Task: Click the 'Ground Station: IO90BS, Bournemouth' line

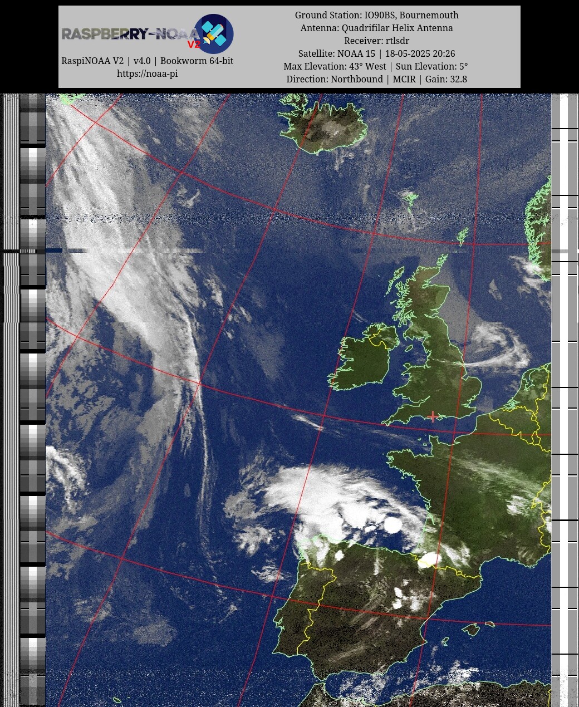Action: click(377, 15)
